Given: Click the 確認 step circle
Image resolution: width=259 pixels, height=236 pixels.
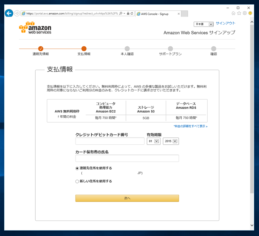Looking at the screenshot, I should coord(214,48).
